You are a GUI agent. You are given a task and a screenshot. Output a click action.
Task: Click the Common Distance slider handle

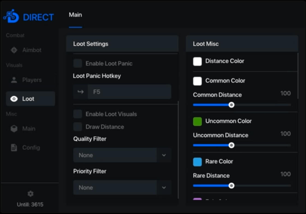[x=231, y=105]
